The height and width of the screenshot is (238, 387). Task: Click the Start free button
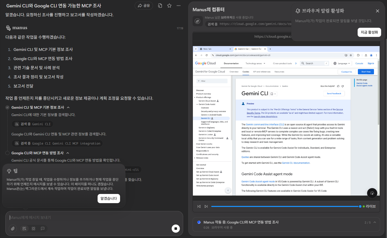366,72
